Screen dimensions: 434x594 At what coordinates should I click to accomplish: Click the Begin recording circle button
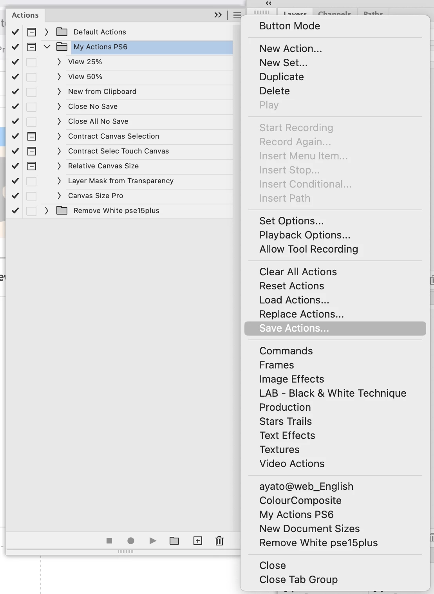coord(131,541)
